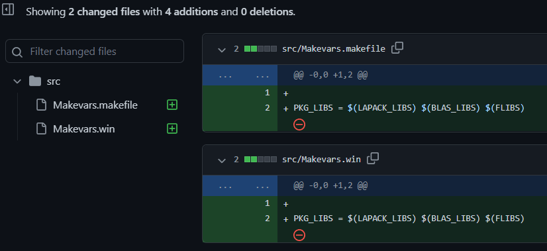Collapse the file tree sidebar icon
The image size is (547, 251).
tap(8, 9)
